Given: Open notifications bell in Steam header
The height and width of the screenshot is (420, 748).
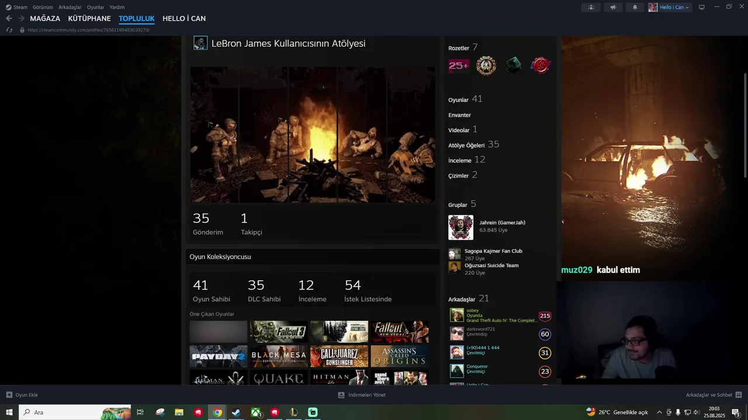Looking at the screenshot, I should [x=635, y=7].
